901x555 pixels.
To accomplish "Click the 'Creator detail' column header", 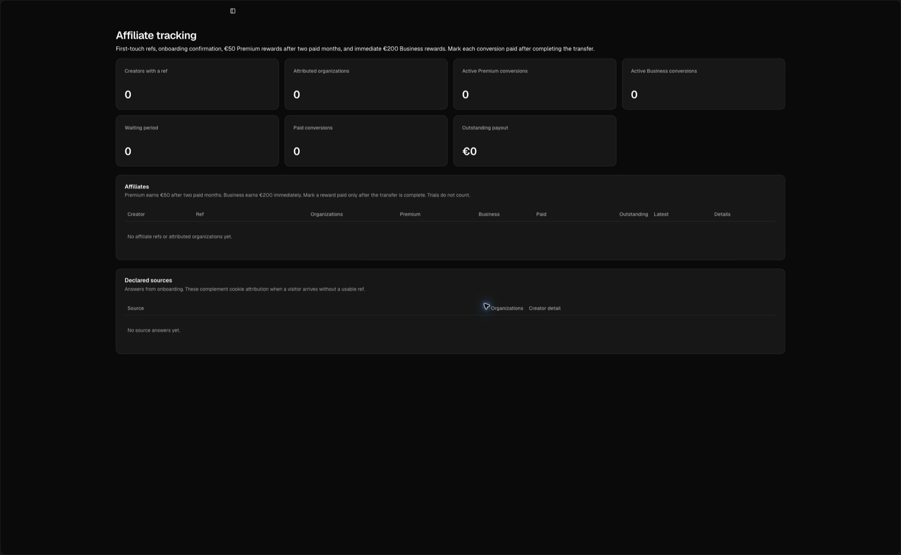I will pyautogui.click(x=545, y=309).
